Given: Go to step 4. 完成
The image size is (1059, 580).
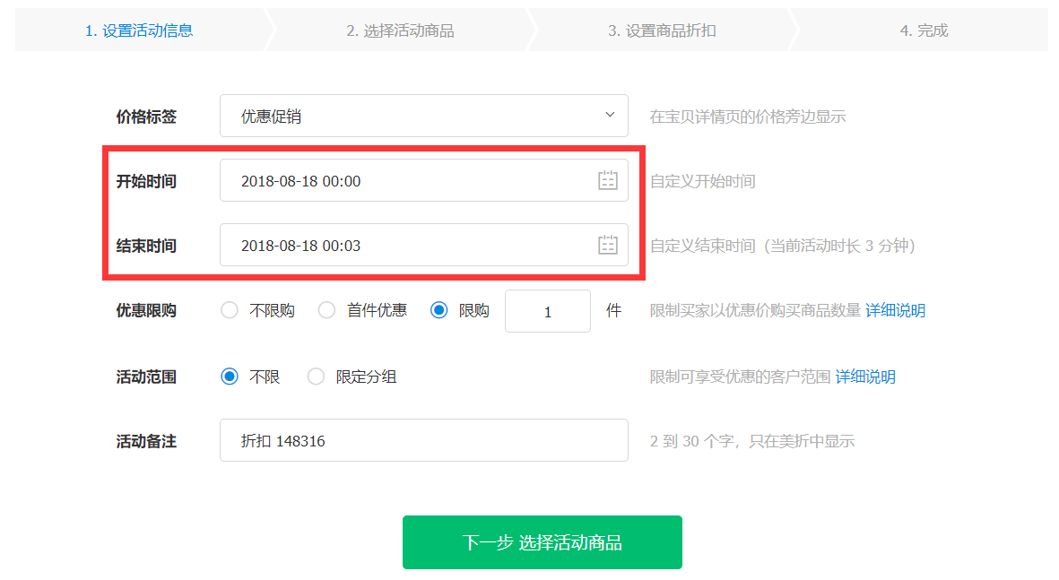Looking at the screenshot, I should click(924, 30).
